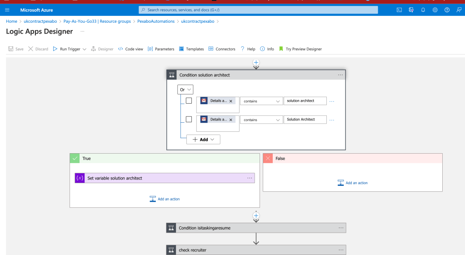The height and width of the screenshot is (255, 465).
Task: Click the Condition solution architect icon
Action: [172, 75]
